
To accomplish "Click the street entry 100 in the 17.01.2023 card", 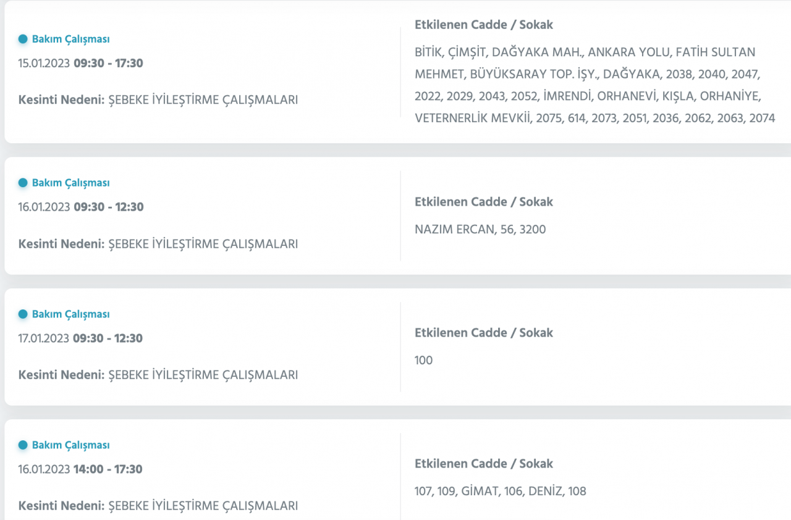I will point(424,361).
